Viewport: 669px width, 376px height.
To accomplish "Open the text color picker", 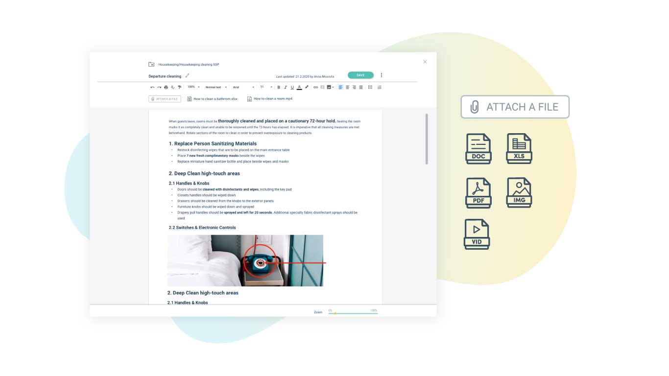I will pyautogui.click(x=299, y=87).
